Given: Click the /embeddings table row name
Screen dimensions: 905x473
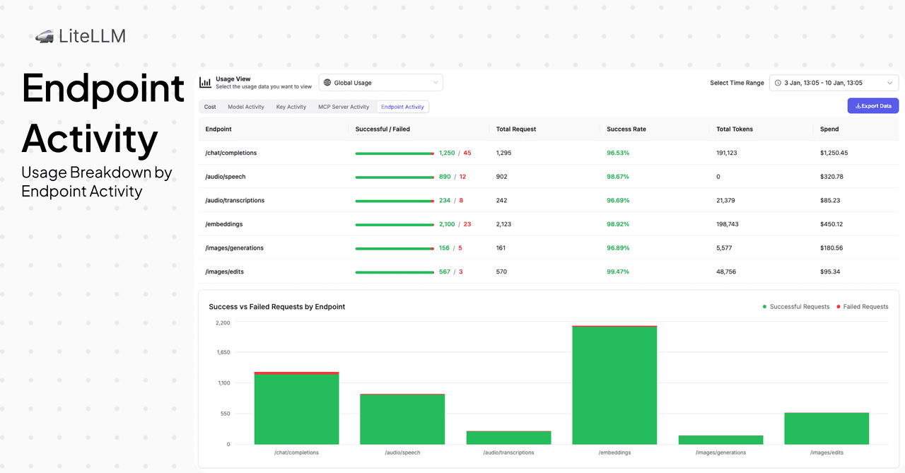Looking at the screenshot, I should (x=224, y=224).
